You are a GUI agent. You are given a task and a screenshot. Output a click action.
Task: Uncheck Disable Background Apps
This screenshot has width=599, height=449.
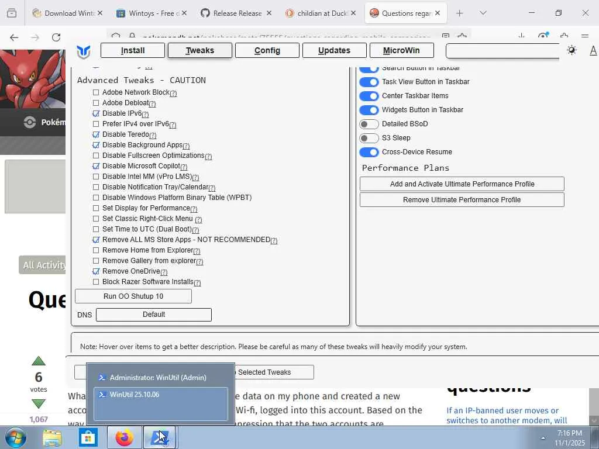96,145
